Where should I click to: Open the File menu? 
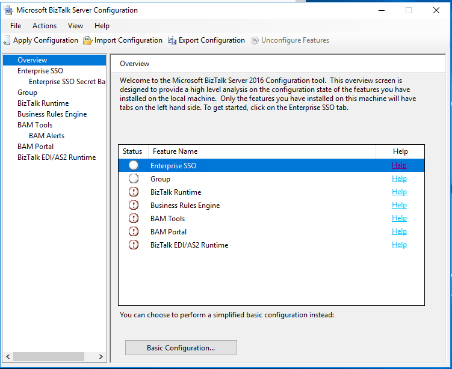[16, 26]
